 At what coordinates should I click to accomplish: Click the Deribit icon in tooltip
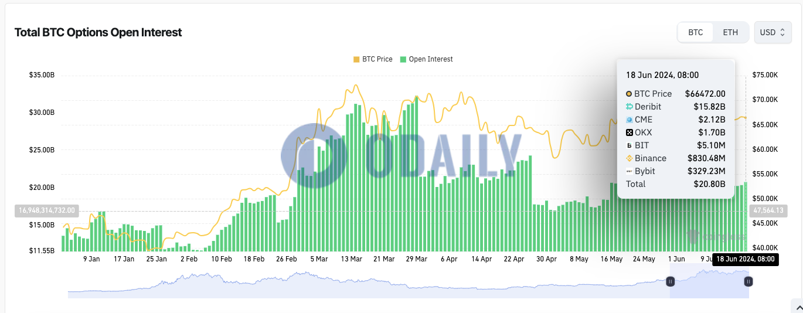pos(630,107)
